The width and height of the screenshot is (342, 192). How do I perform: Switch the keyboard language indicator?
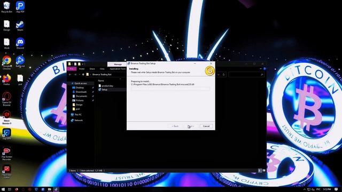point(318,189)
